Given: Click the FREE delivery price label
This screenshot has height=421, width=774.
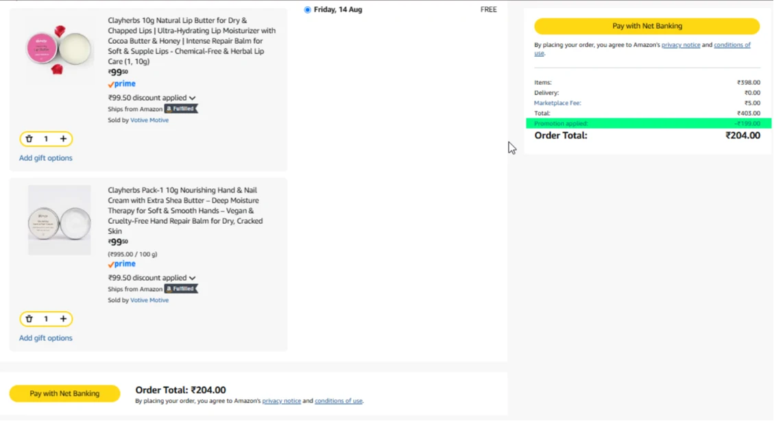Looking at the screenshot, I should [x=489, y=10].
